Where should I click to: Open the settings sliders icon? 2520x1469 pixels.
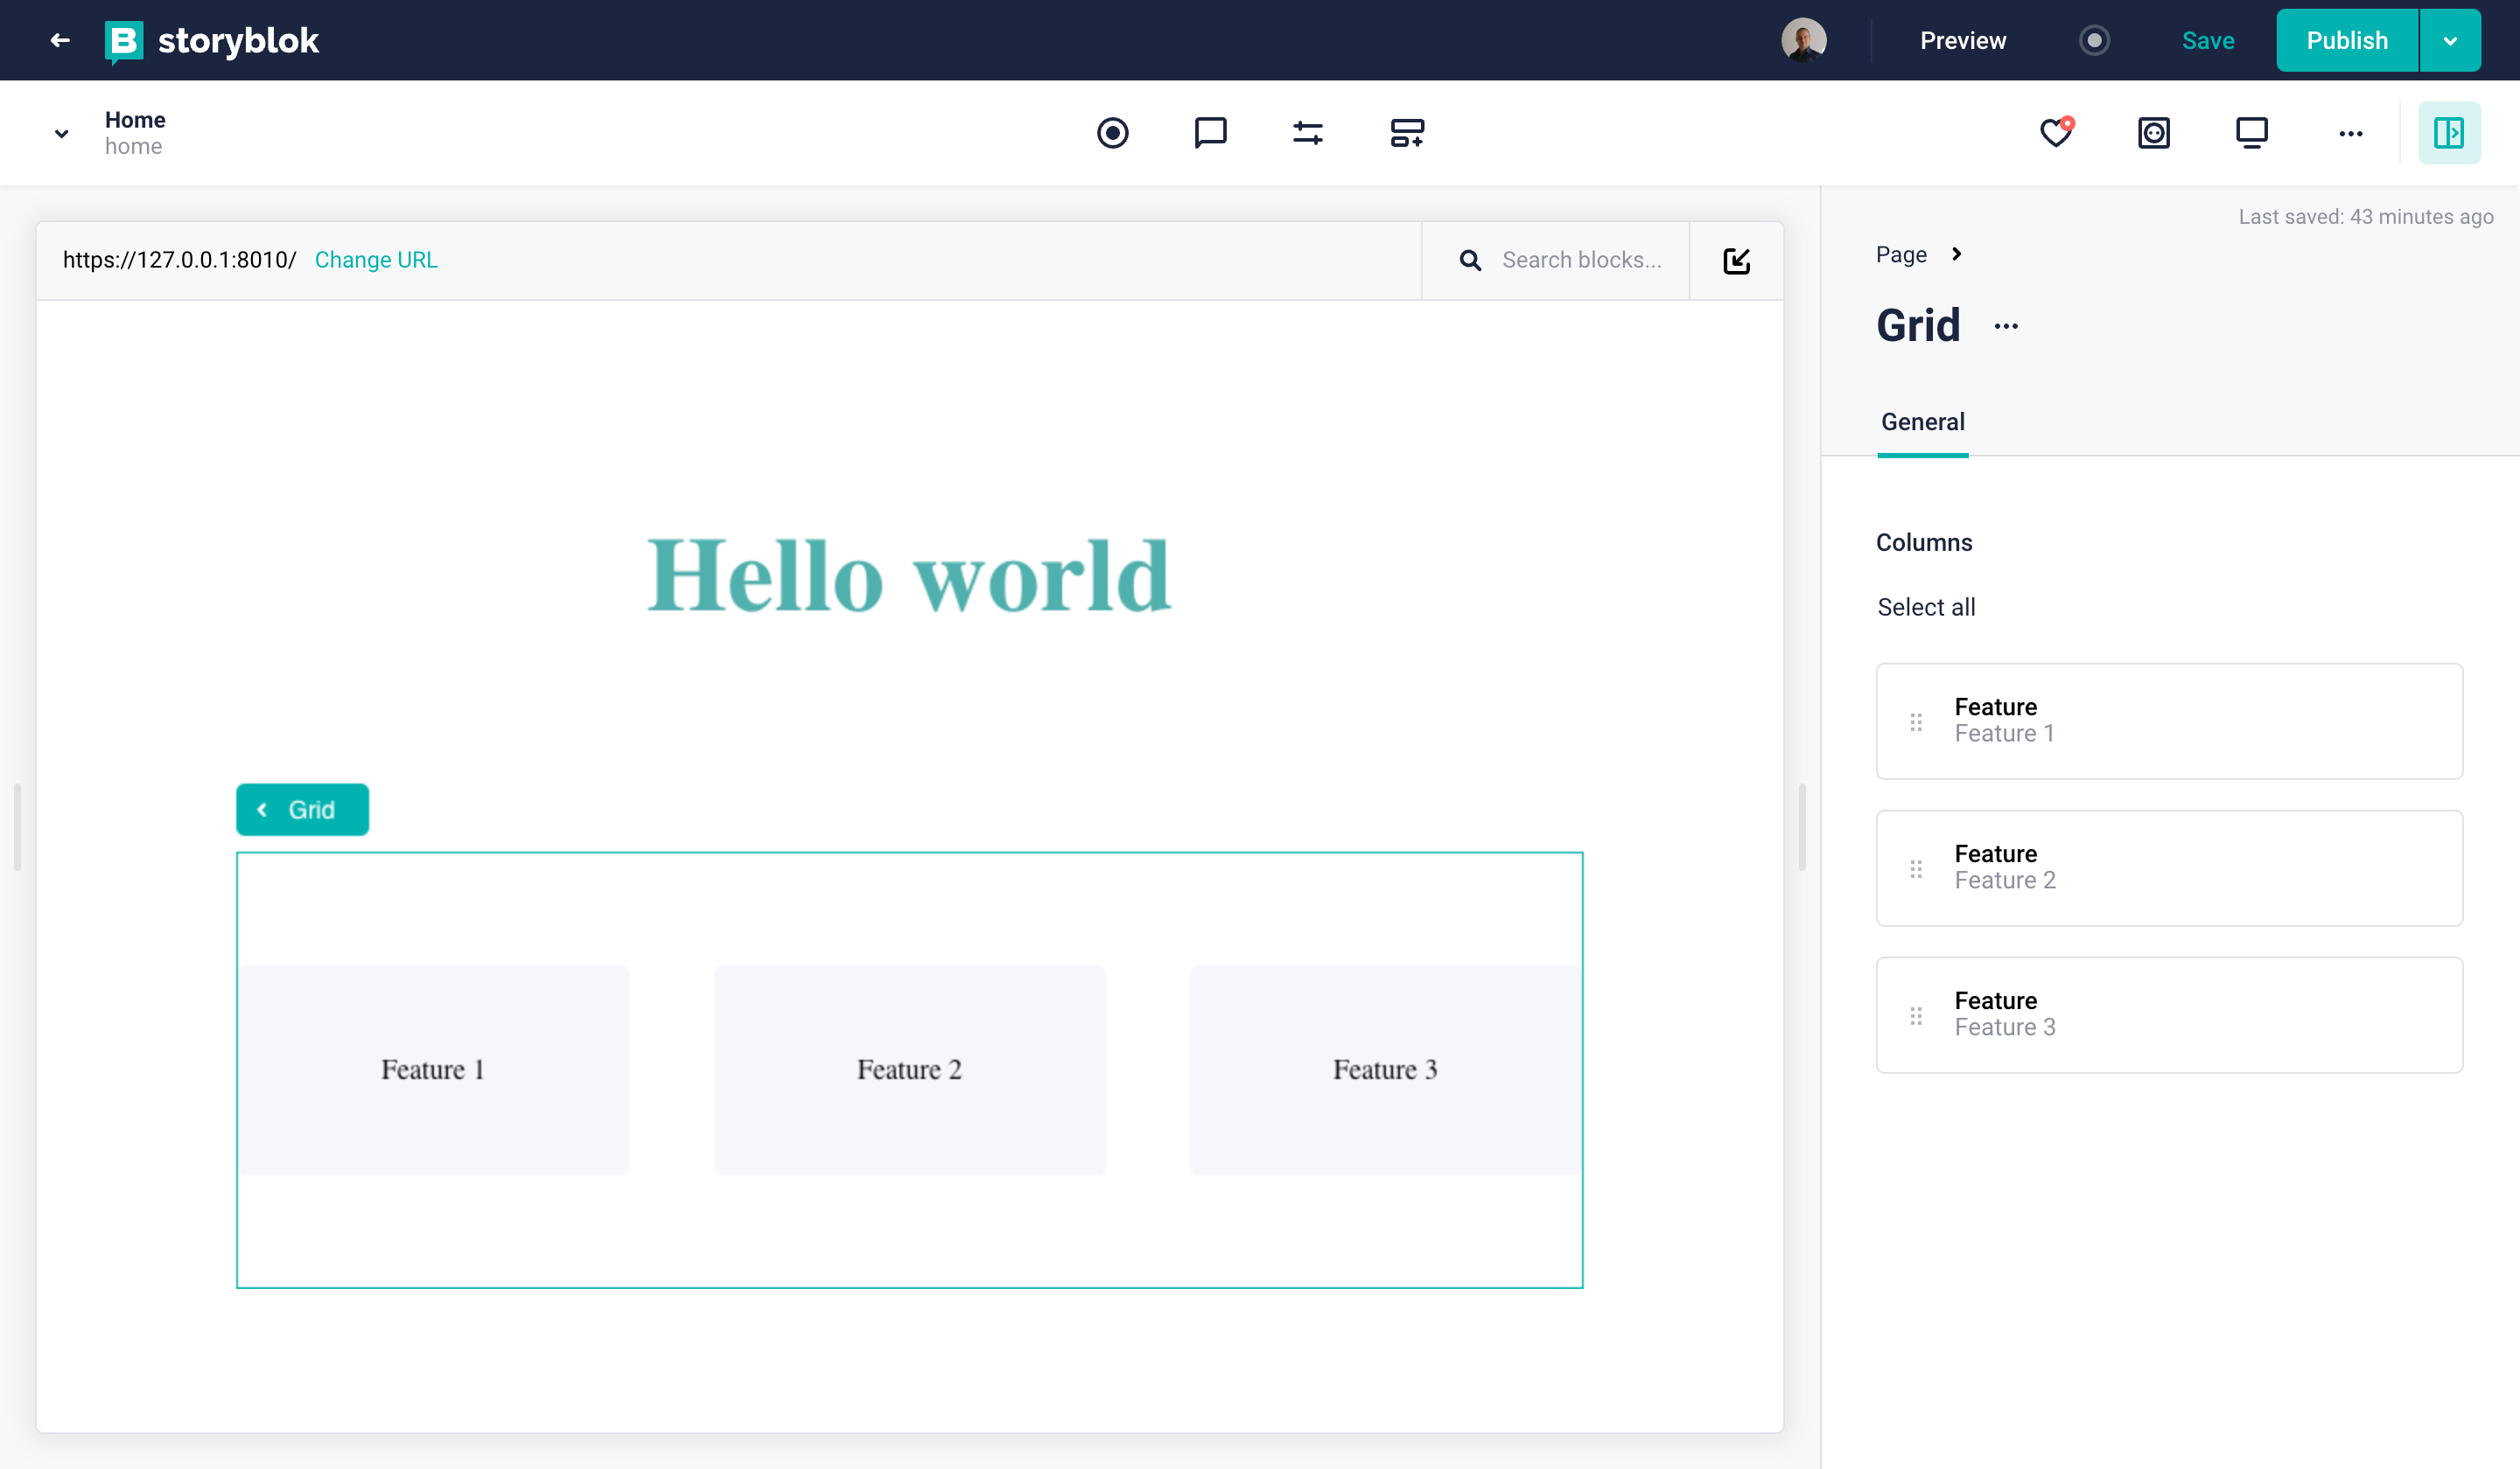(x=1308, y=133)
